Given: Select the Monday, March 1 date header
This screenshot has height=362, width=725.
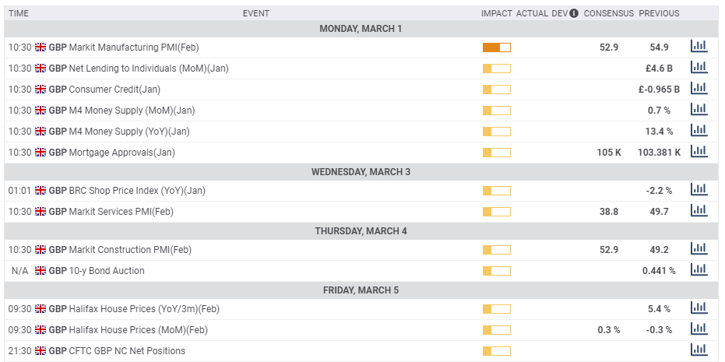Looking at the screenshot, I should (x=361, y=29).
